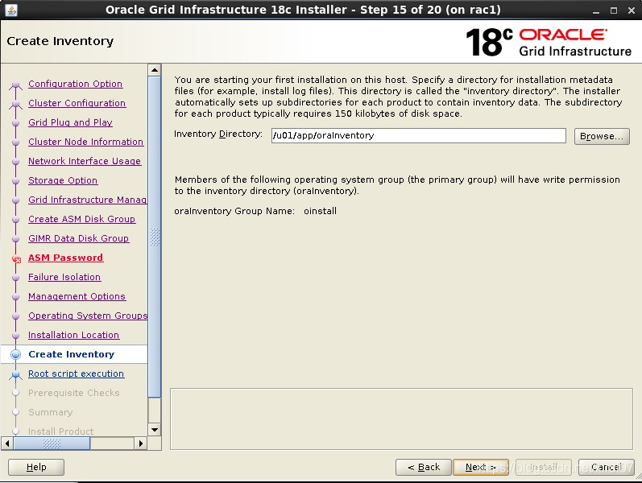Viewport: 642px width, 483px height.
Task: Click the ASM Password error icon
Action: click(16, 258)
